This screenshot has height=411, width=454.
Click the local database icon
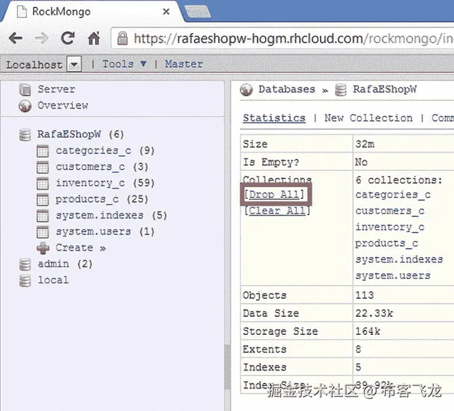coord(25,281)
